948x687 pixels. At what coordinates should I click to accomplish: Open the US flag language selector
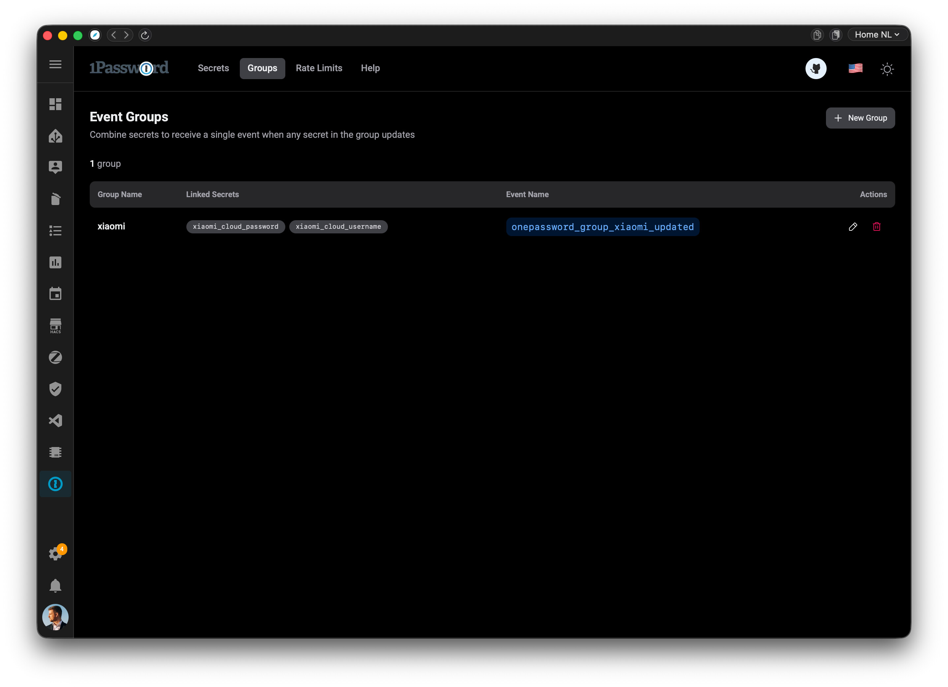[x=855, y=69]
